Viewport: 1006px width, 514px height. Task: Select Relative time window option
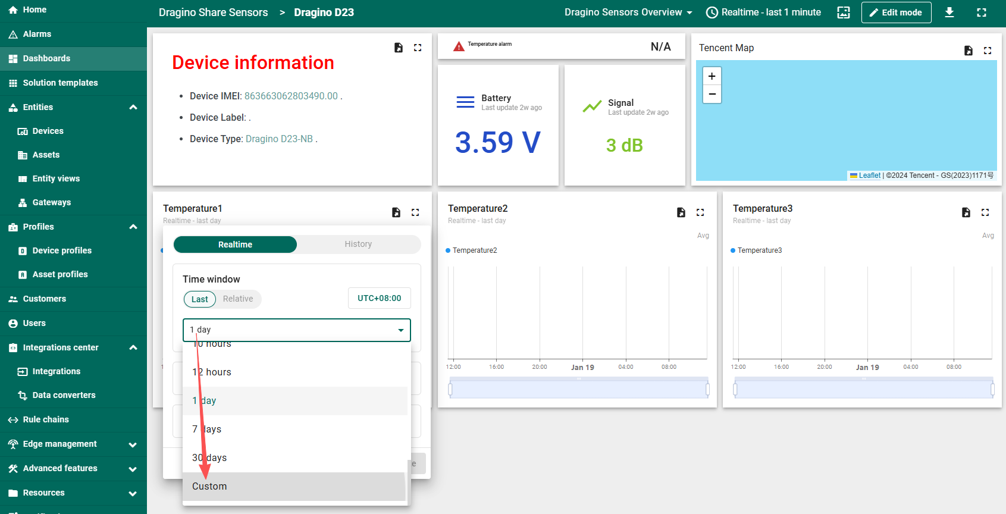(238, 299)
